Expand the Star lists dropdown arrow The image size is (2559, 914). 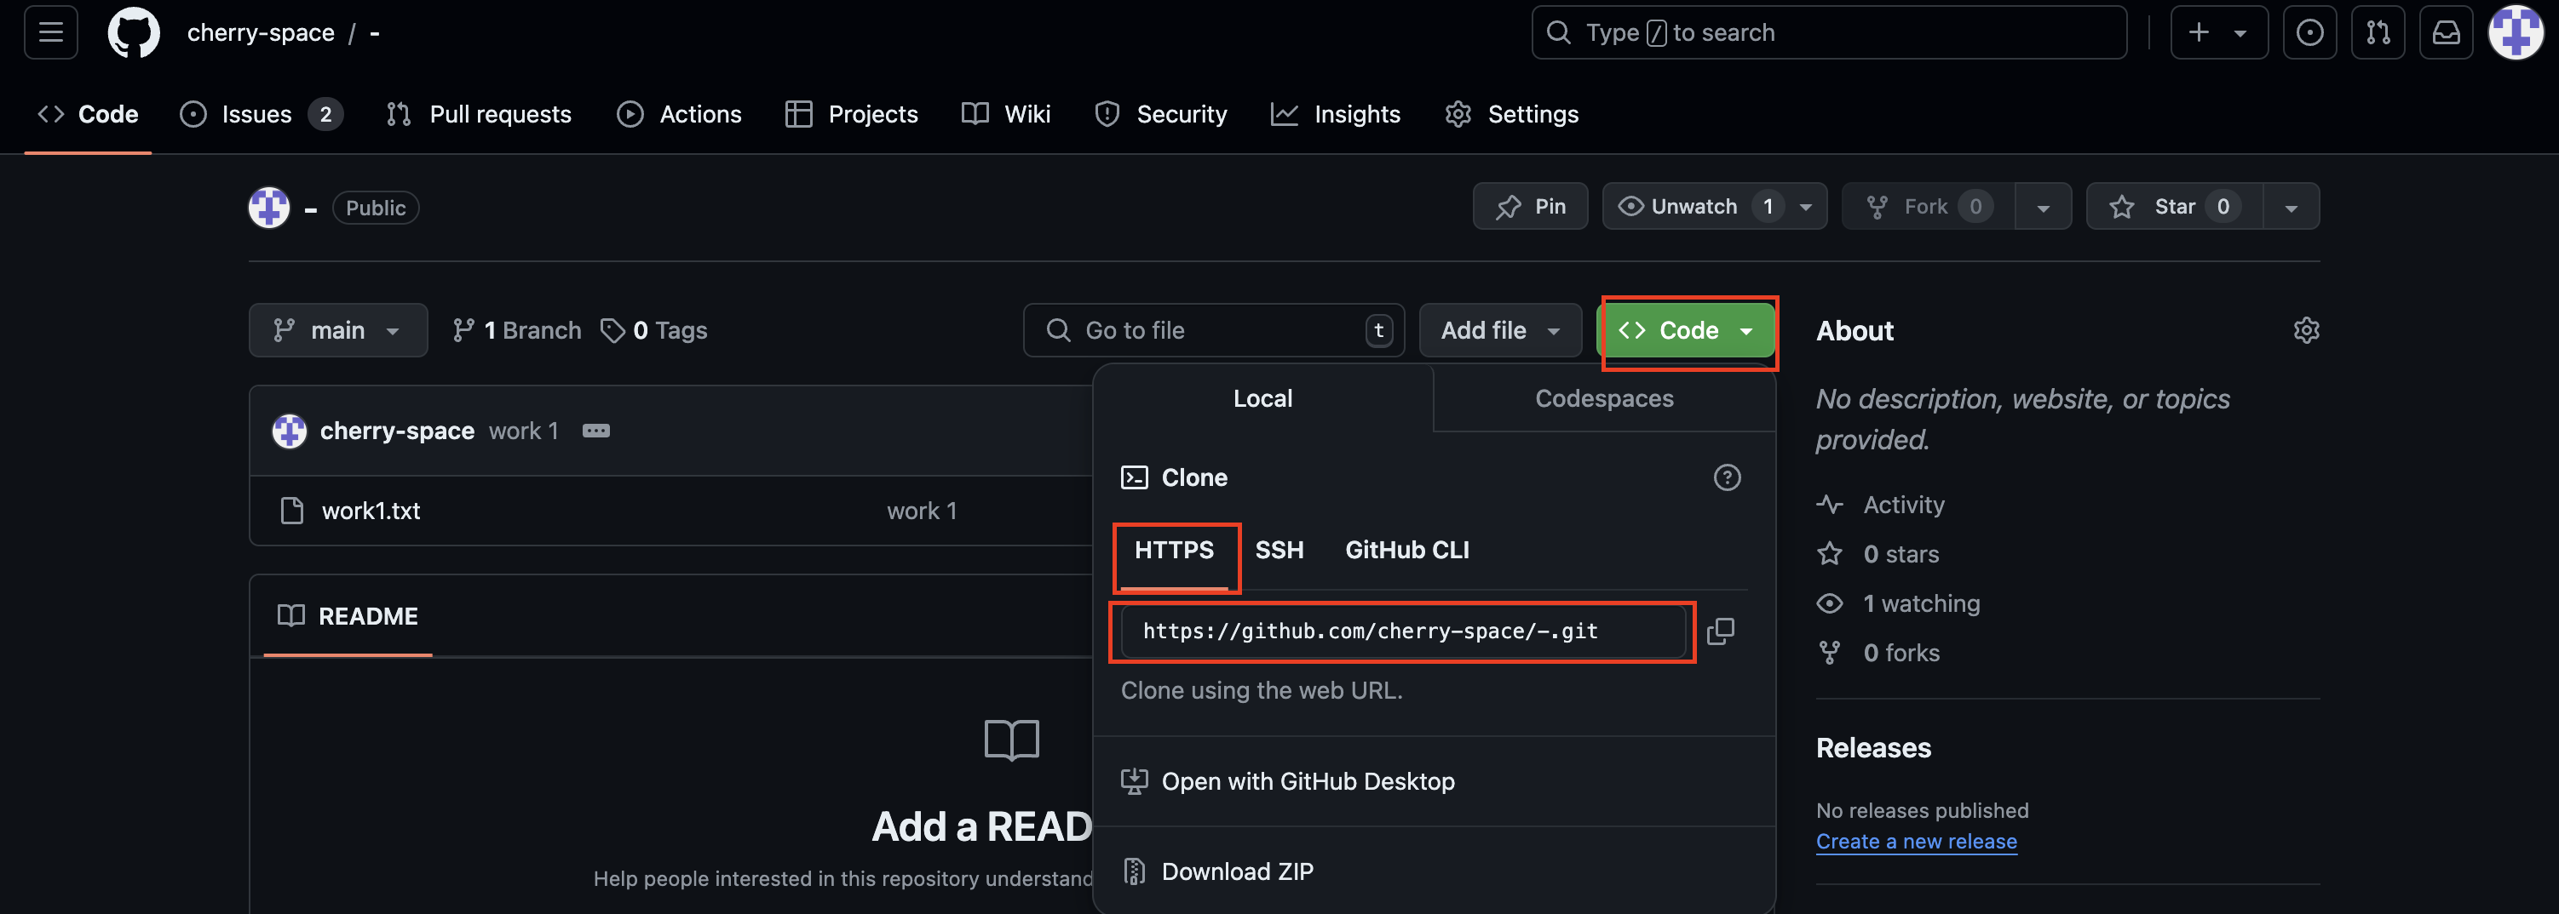[2291, 207]
